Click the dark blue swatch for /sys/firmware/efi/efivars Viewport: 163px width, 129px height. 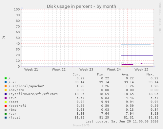tap(6, 94)
